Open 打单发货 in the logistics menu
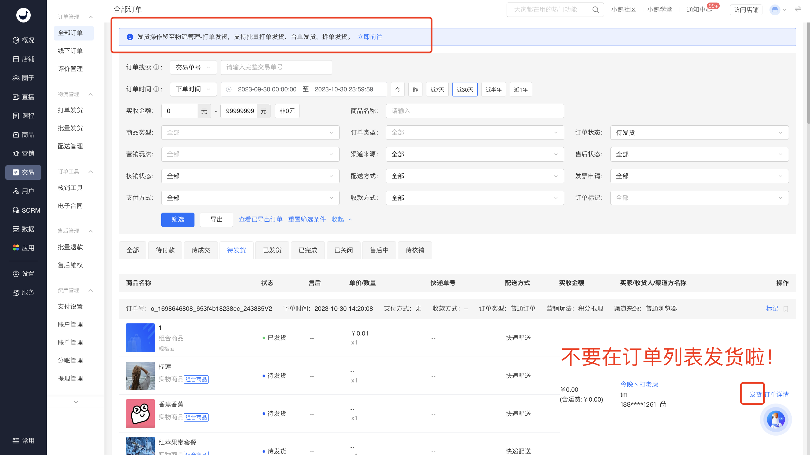810x455 pixels. [x=70, y=110]
